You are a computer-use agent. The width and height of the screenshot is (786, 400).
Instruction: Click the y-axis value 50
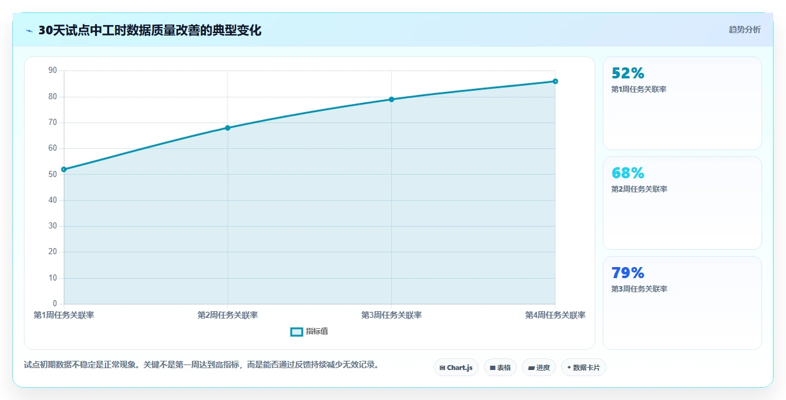coord(52,175)
